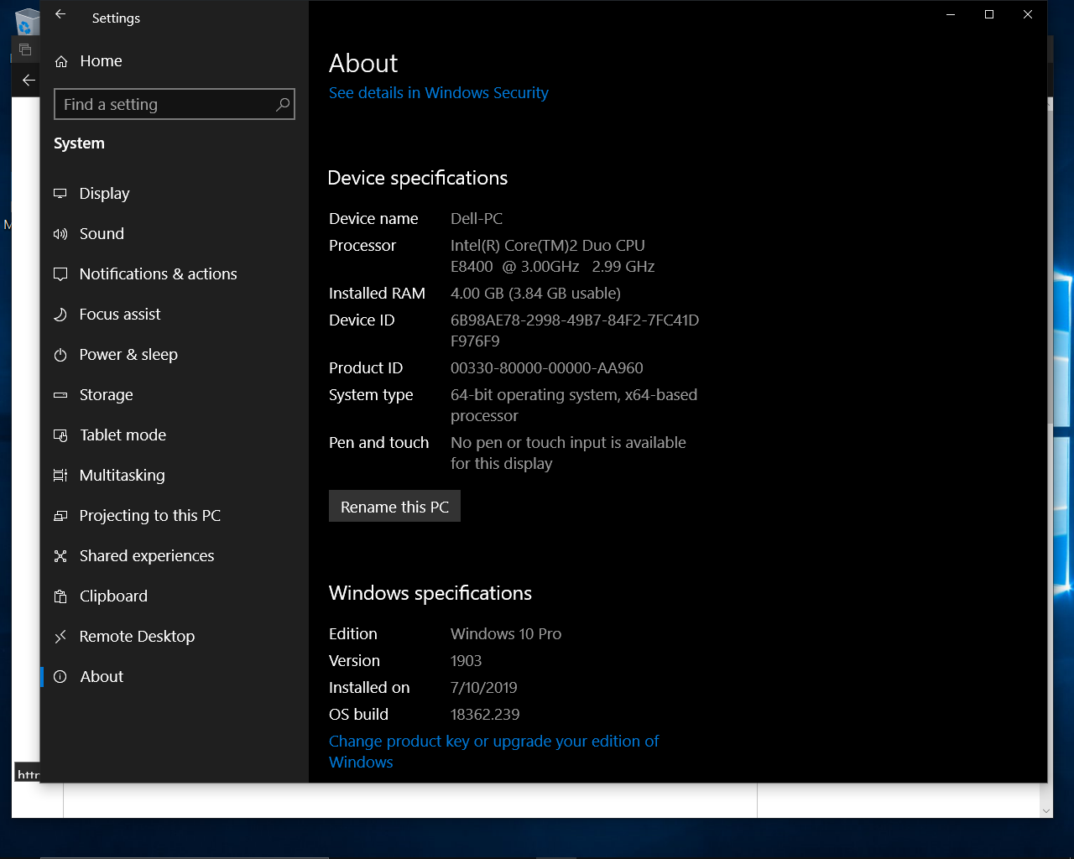The height and width of the screenshot is (859, 1074).
Task: Select Focus assist in sidebar
Action: coord(175,315)
